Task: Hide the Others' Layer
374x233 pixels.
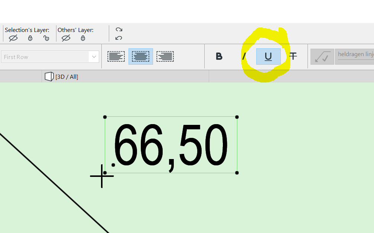Action: (66, 38)
